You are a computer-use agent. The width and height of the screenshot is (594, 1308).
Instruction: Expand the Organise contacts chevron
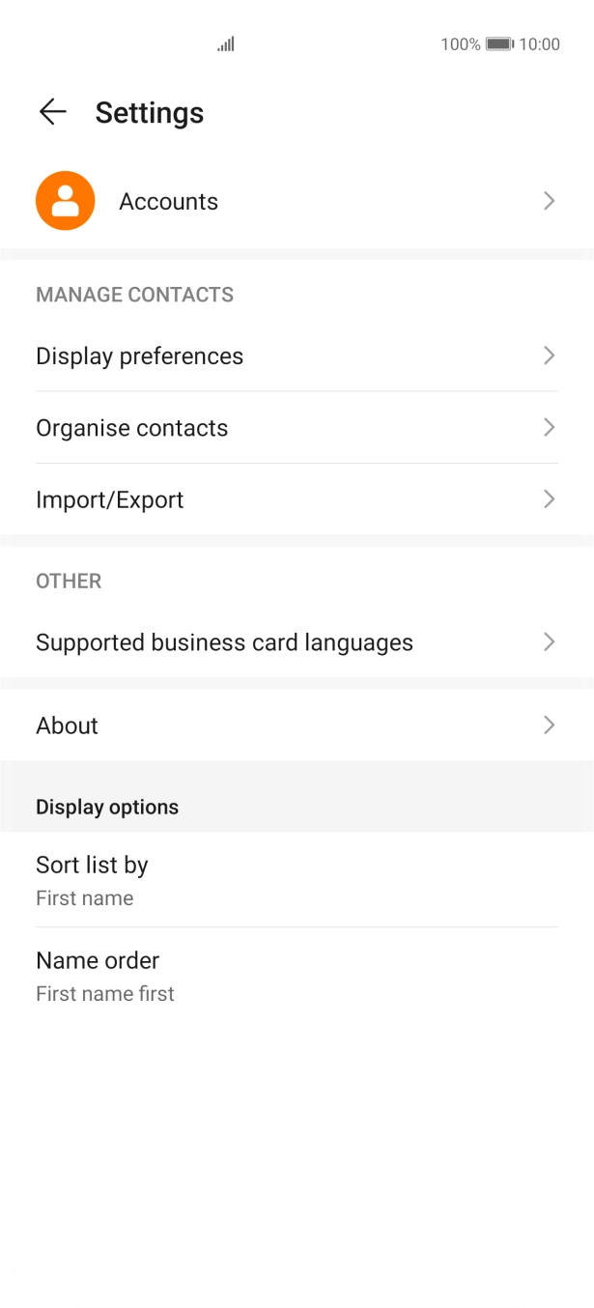[549, 427]
